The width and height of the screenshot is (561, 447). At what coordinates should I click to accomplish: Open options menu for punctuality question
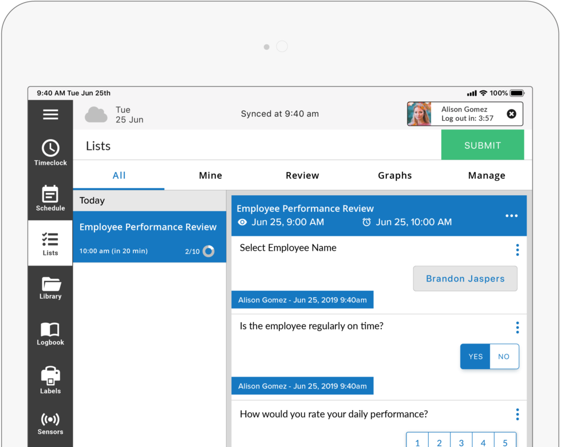(517, 327)
